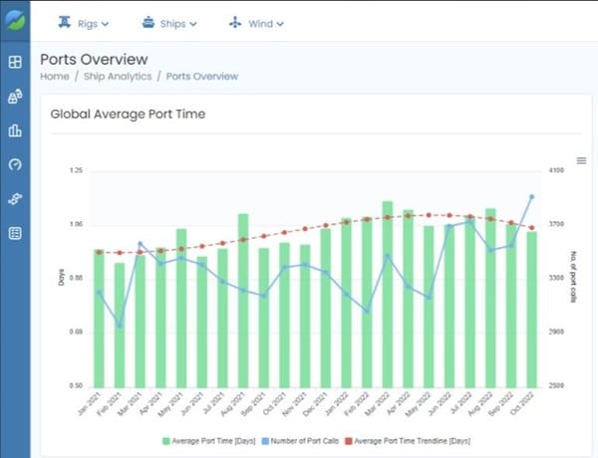Go to Ship Analytics breadcrumb
The height and width of the screenshot is (458, 598).
tap(116, 76)
